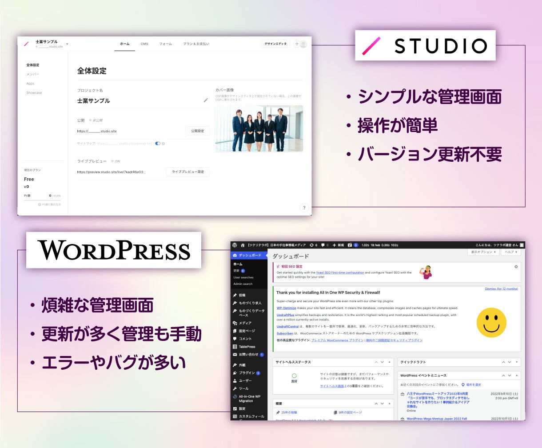Click PV数の集計方法 help link
Screen dimensions: 542x448
tap(49, 204)
